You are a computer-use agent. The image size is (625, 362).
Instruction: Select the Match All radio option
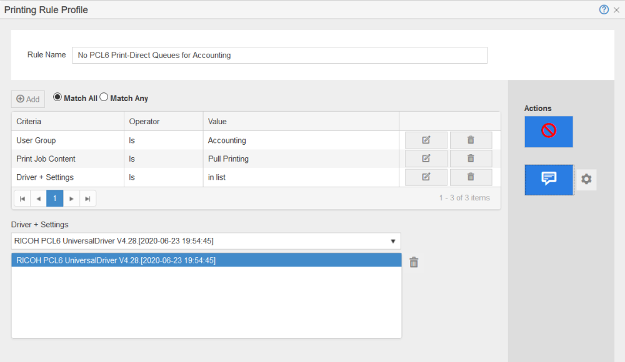tap(57, 97)
